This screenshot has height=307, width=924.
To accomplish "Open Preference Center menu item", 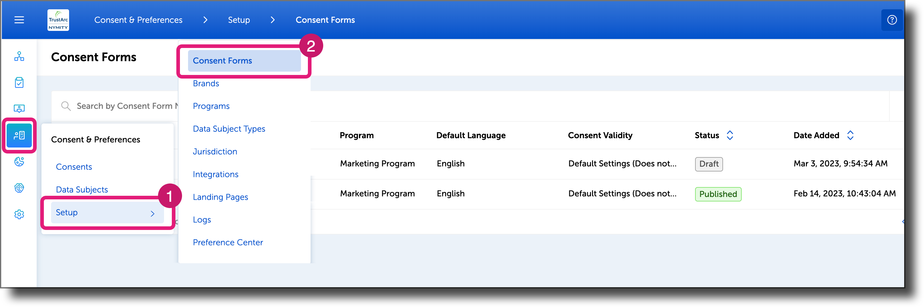I will coord(228,243).
